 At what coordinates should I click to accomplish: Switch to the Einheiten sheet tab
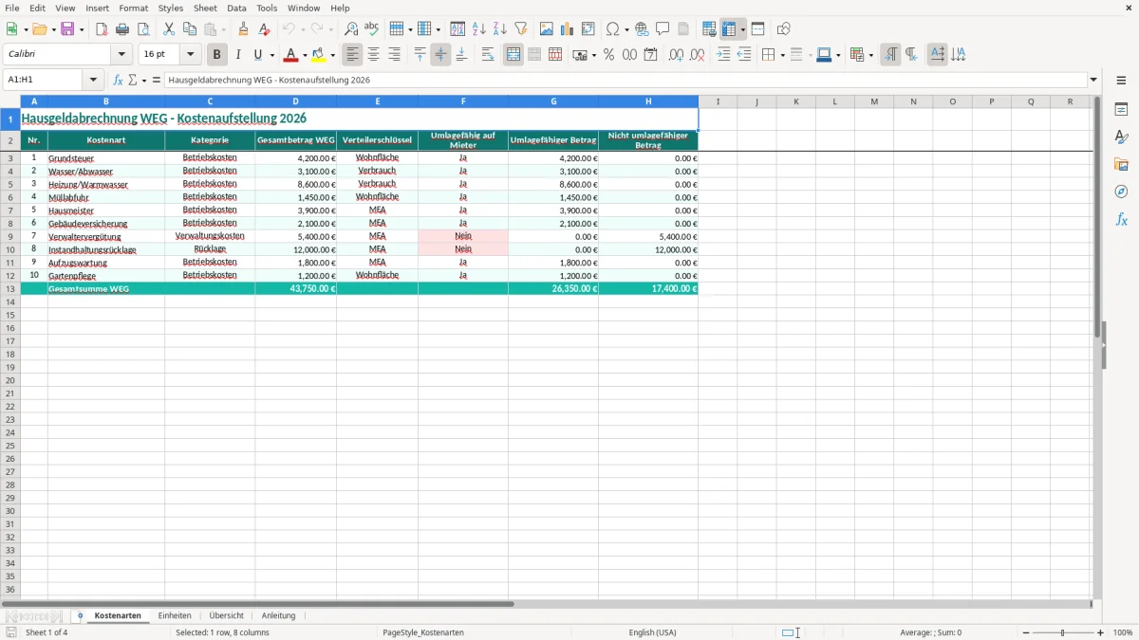175,615
